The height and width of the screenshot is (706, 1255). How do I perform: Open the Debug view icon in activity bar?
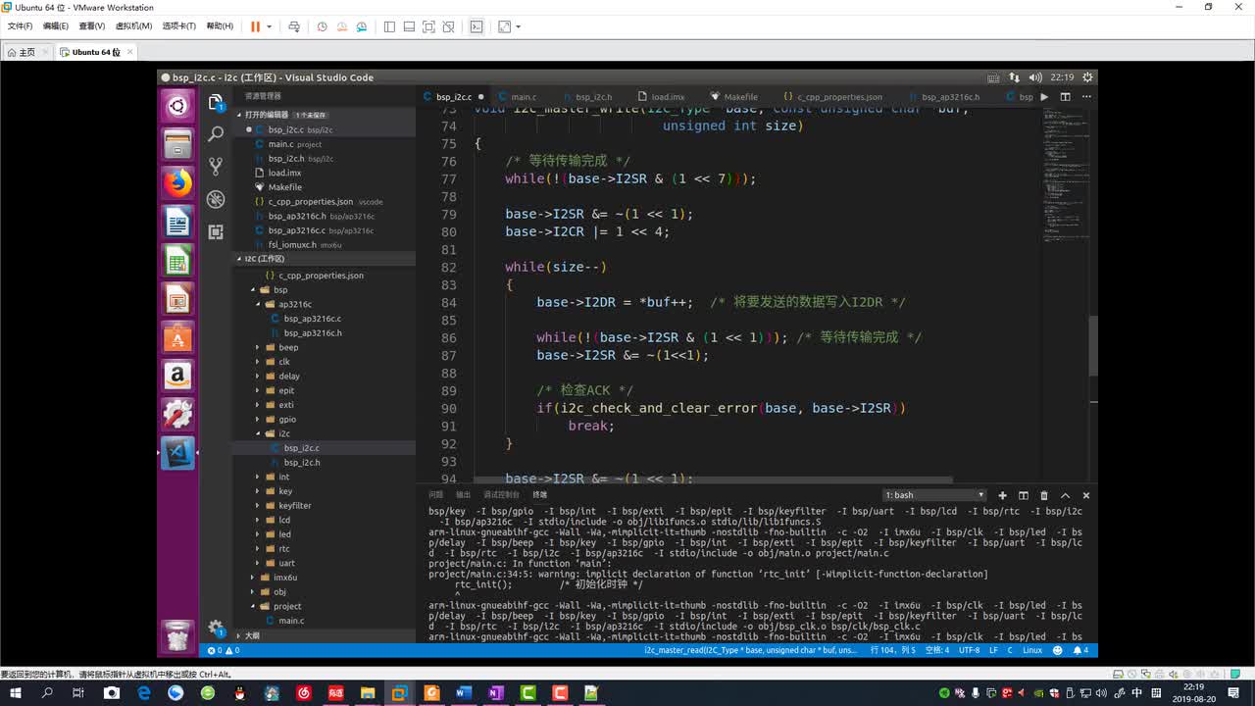(x=216, y=199)
